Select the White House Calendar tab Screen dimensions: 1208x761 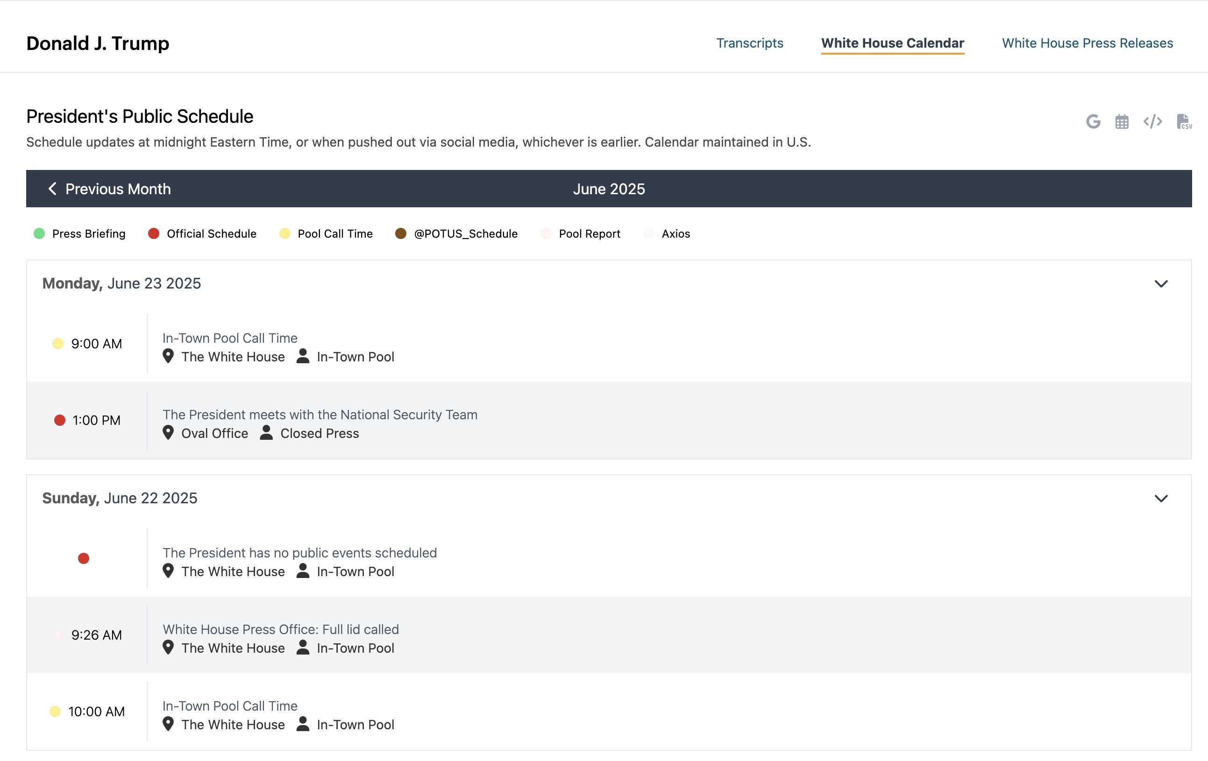point(893,43)
